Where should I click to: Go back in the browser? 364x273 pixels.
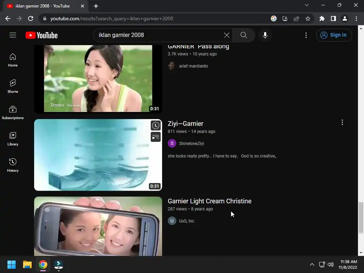coord(8,18)
